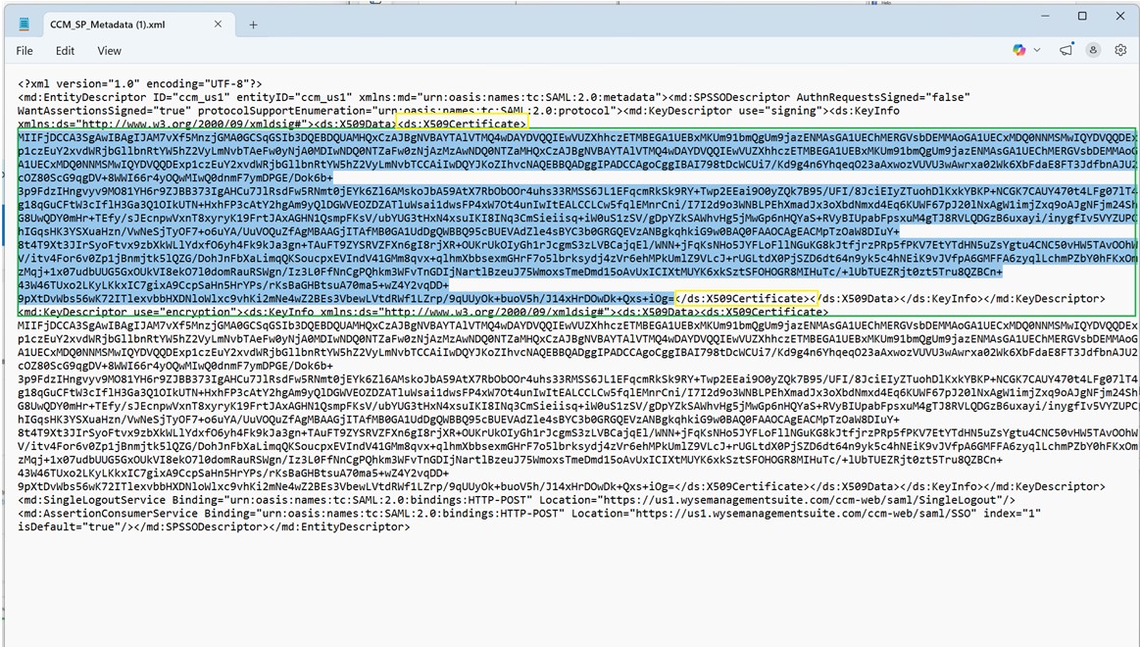Open the File menu
1140x647 pixels.
pos(25,51)
